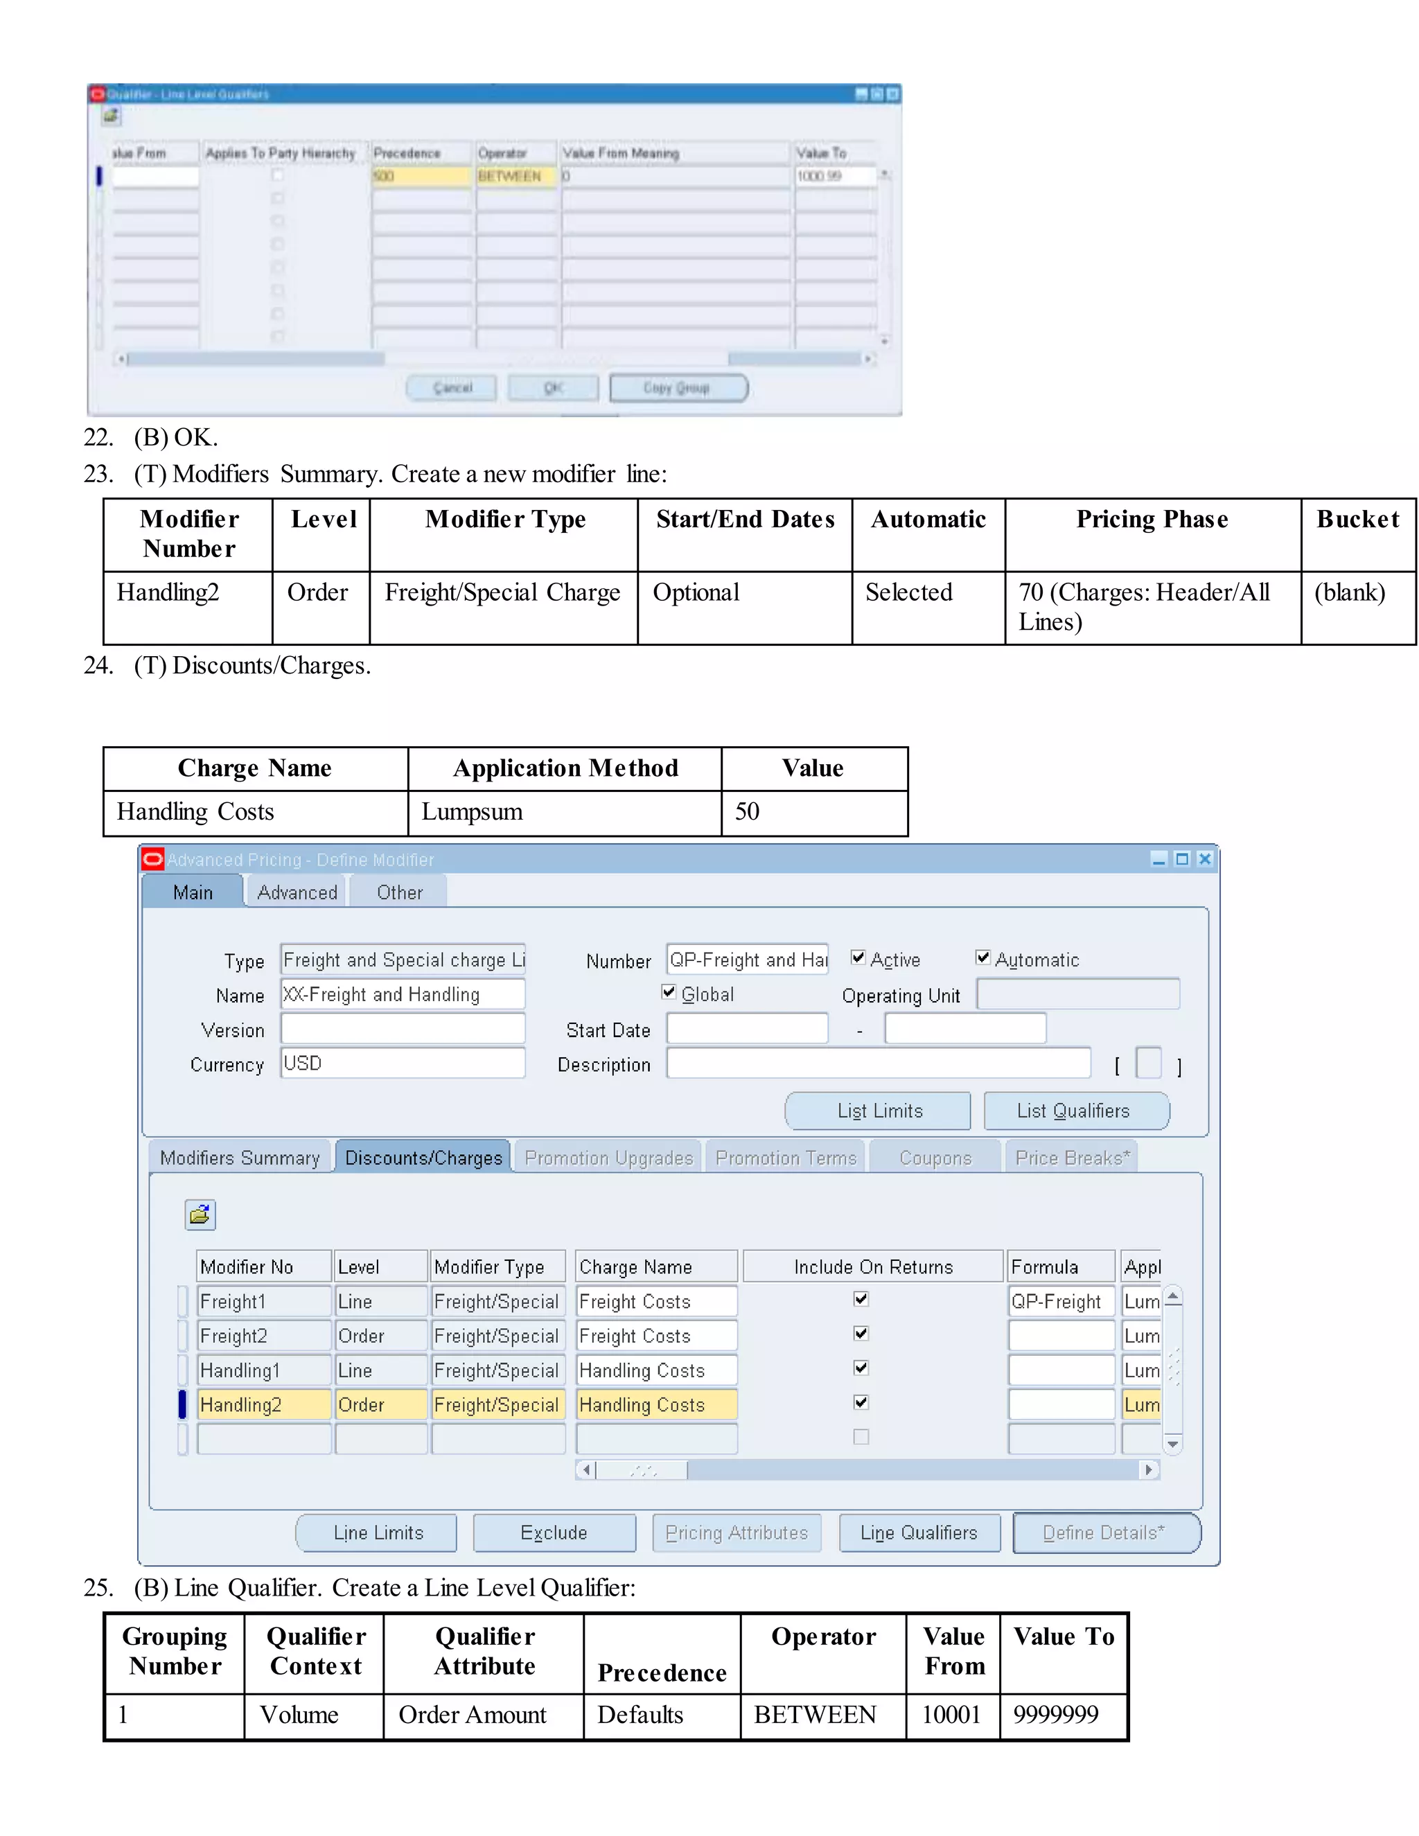Viewport: 1419px width, 1836px height.
Task: Toggle Include On Returns for Handling2 row
Action: 861,1403
